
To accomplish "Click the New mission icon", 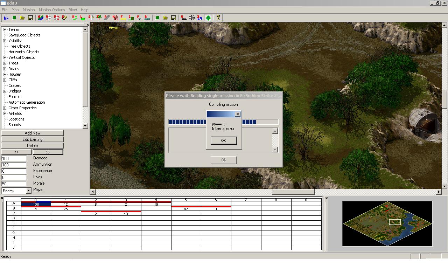I will 157,18.
